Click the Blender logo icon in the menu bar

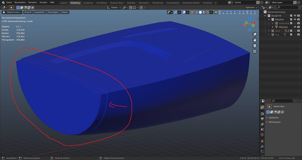click(x=3, y=3)
